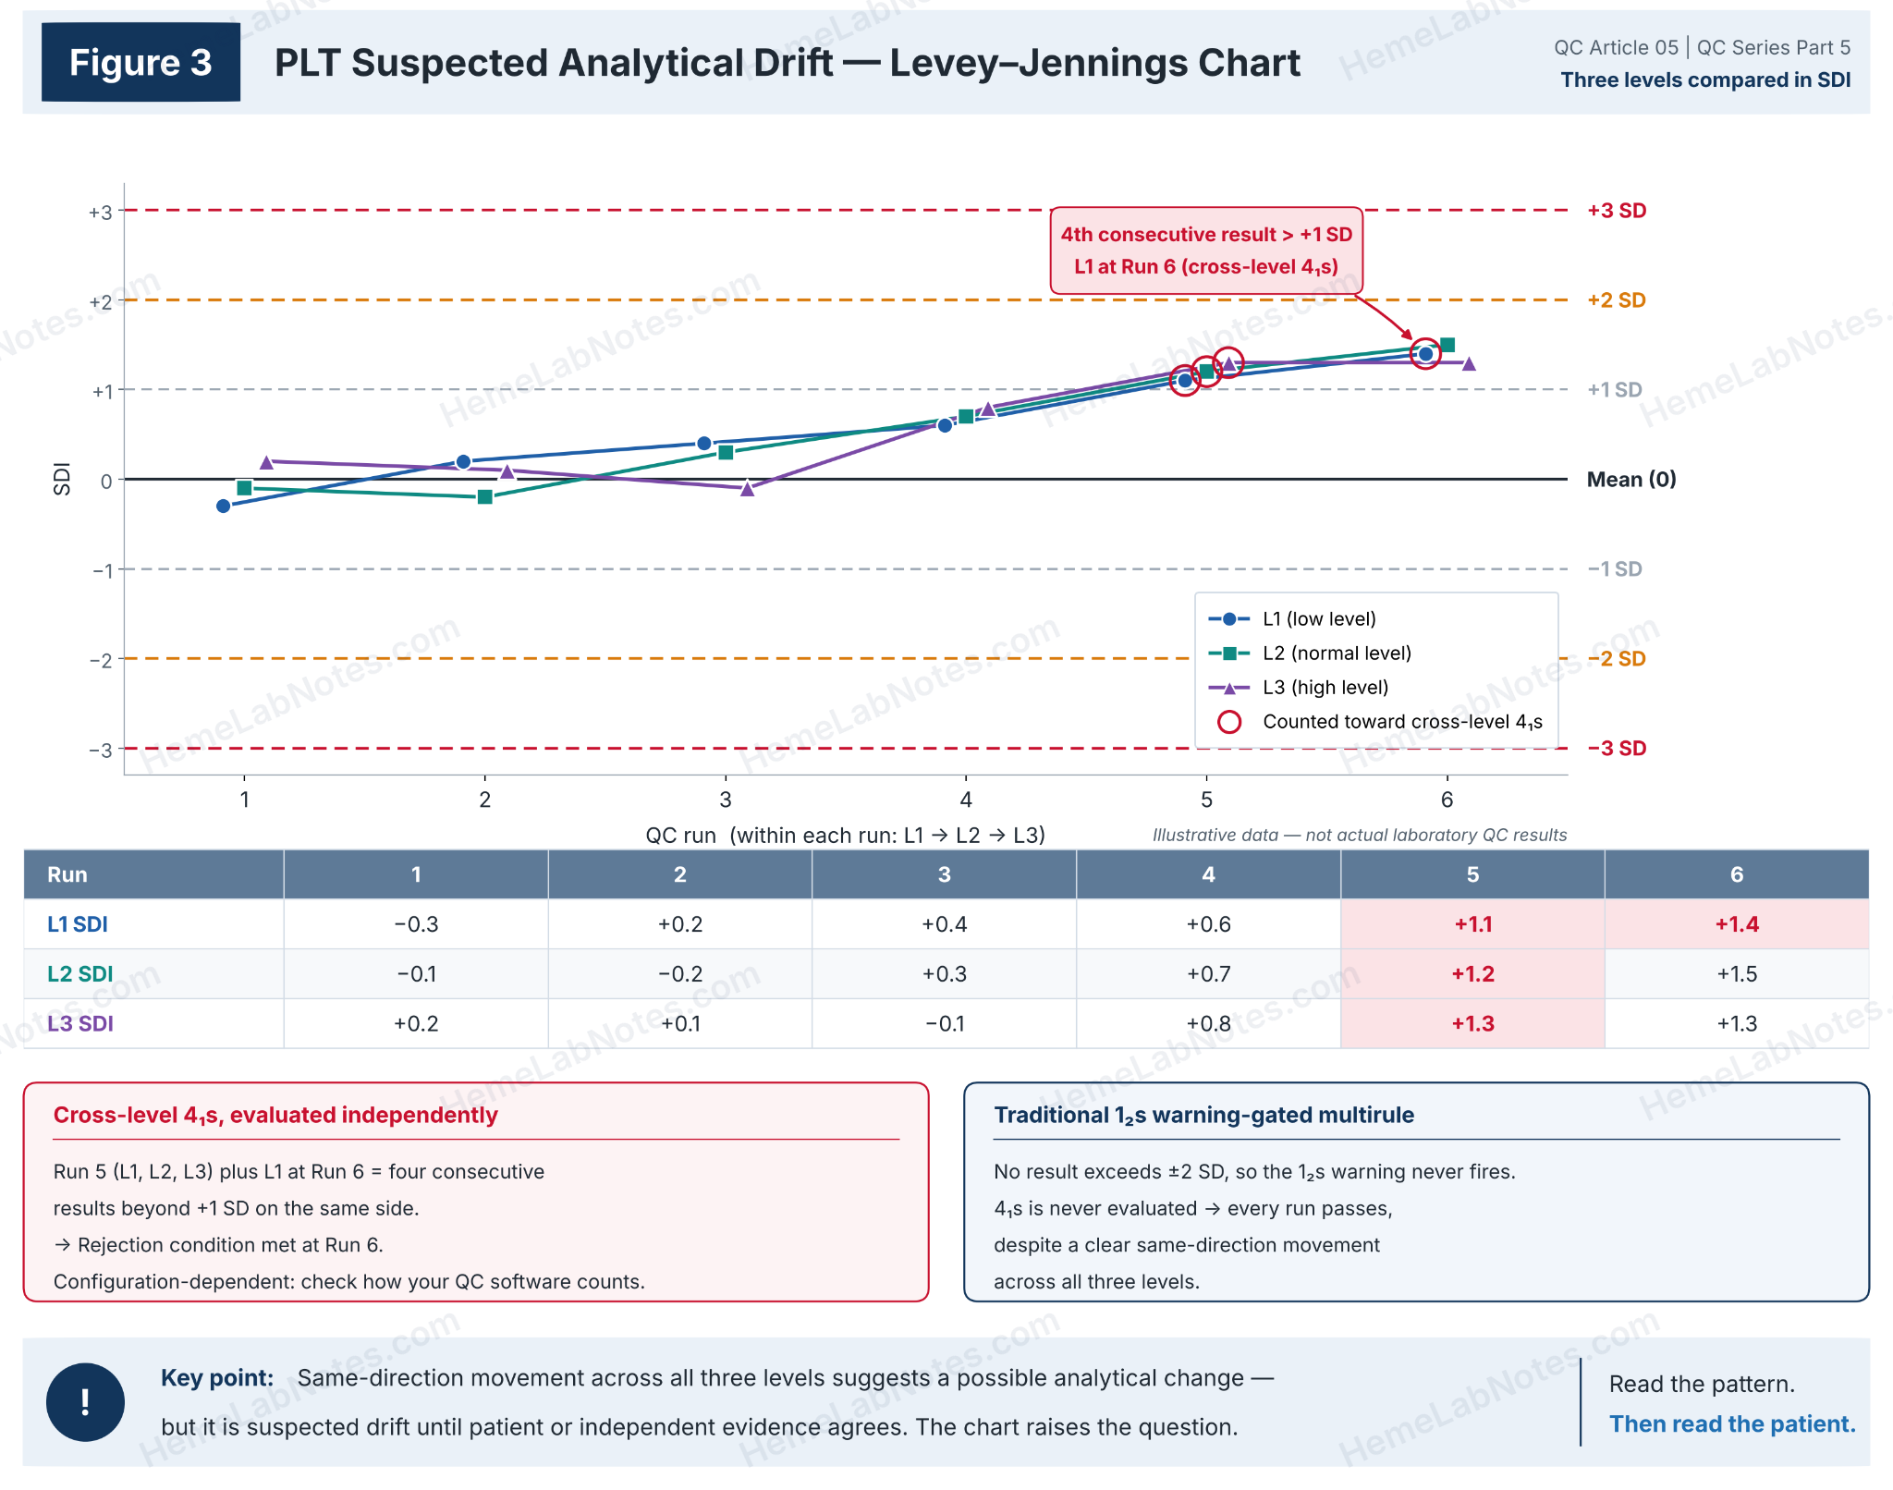The height and width of the screenshot is (1490, 1893).
Task: Click the chart title 'PLT Suspected Analytical Drift'
Action: [x=788, y=63]
